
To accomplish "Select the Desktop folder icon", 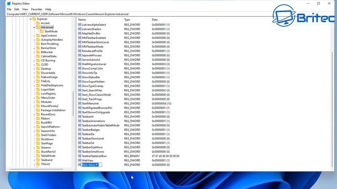I will click(38, 69).
